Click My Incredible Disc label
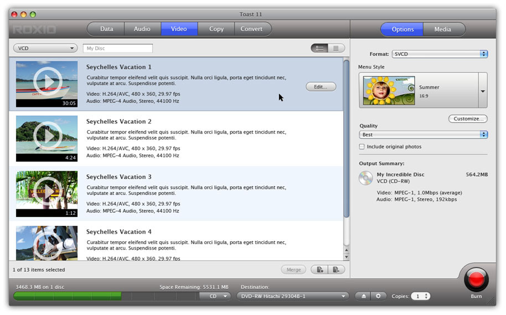The image size is (506, 315). [400, 174]
